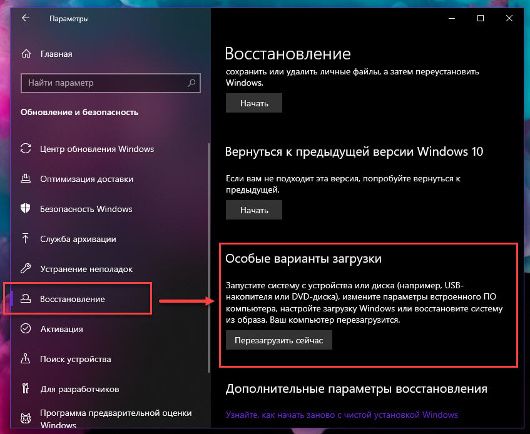The height and width of the screenshot is (434, 530).
Task: Click the Восстановление recovery icon
Action: point(26,298)
